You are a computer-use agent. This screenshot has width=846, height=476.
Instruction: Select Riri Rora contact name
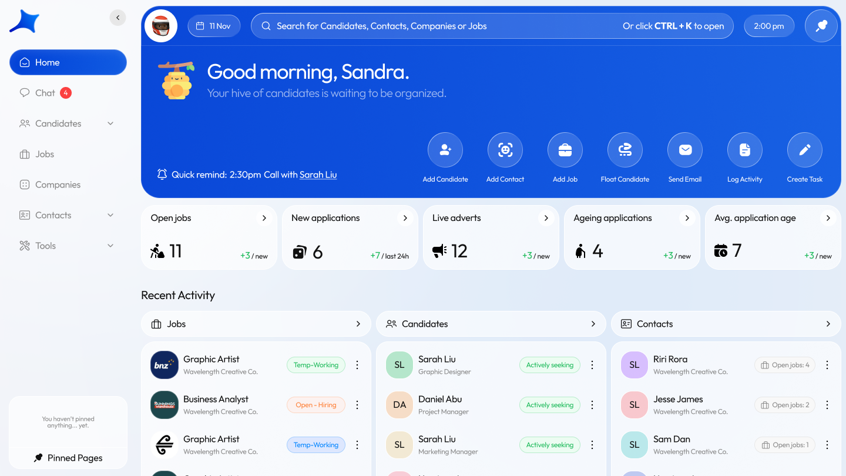tap(670, 359)
